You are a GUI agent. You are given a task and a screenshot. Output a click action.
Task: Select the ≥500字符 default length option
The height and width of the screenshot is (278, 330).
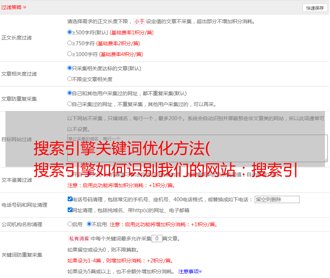(70, 32)
